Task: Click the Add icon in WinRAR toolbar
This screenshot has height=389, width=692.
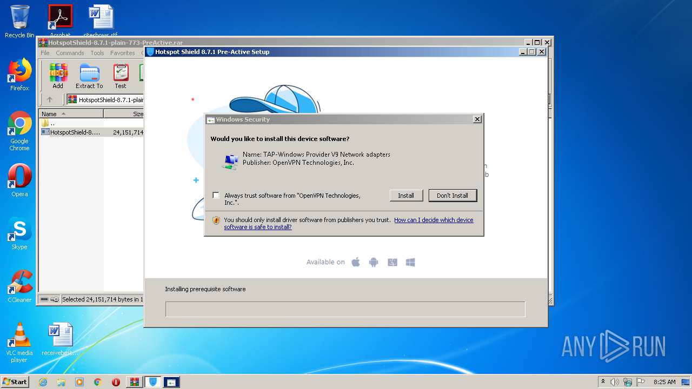Action: (x=58, y=76)
